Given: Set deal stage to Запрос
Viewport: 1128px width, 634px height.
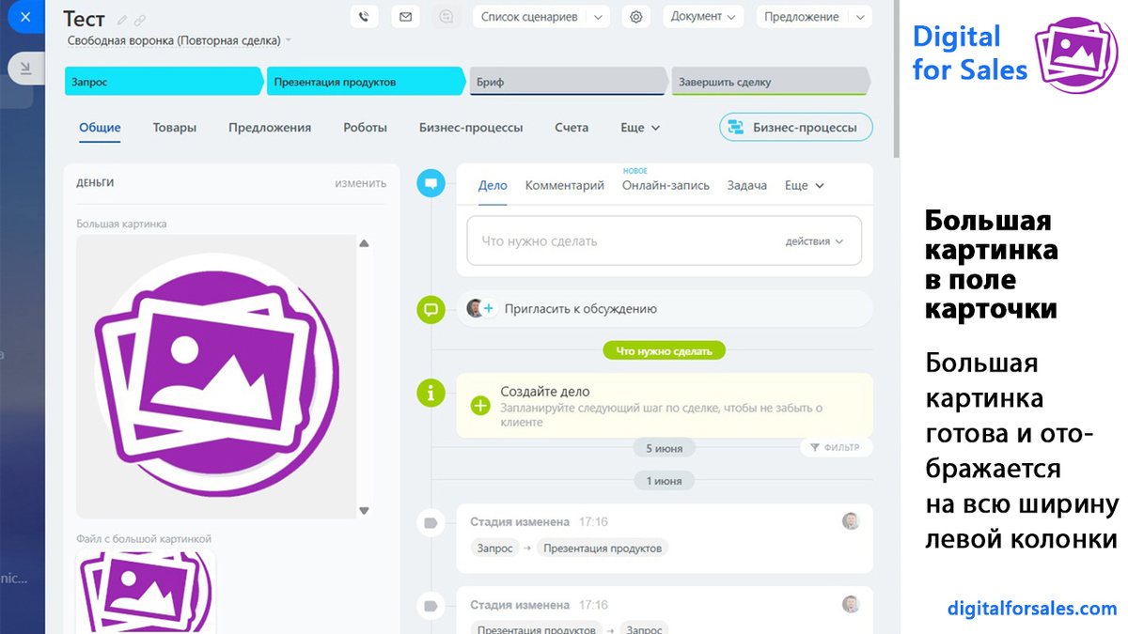Looking at the screenshot, I should pos(164,82).
